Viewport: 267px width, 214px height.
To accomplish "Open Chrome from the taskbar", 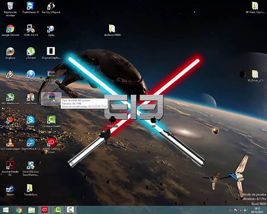I will pos(19,210).
